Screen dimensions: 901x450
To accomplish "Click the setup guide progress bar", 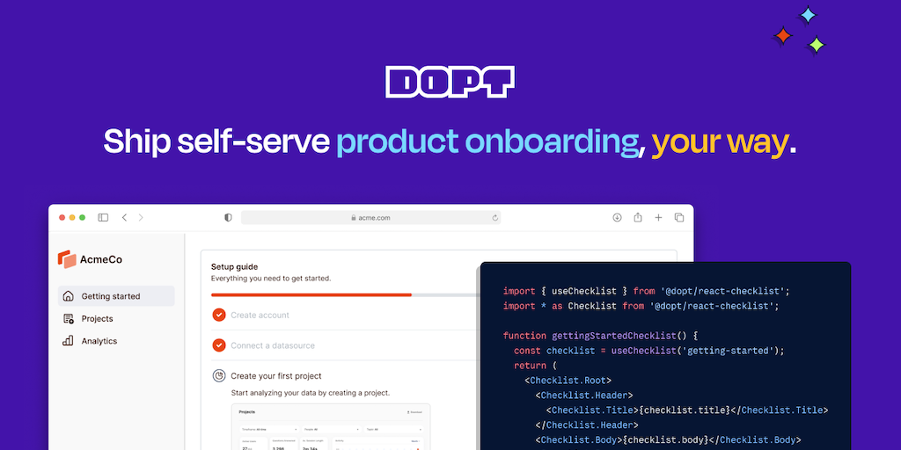I will (x=345, y=295).
